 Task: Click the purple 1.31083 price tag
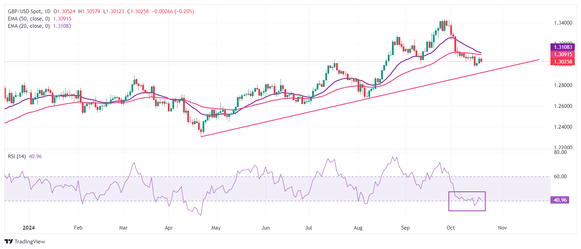[563, 47]
